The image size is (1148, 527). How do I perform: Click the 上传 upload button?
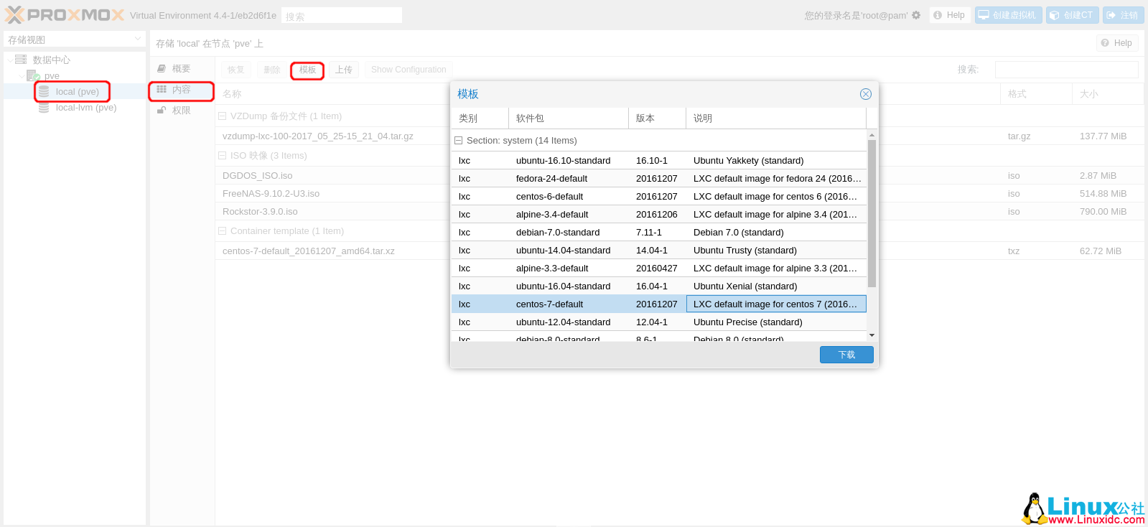344,70
